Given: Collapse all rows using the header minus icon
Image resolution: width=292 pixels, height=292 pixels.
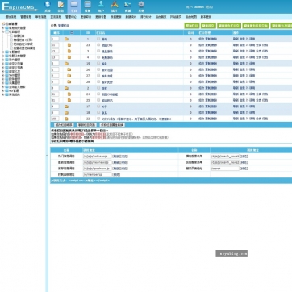Looking at the screenshot, I should tap(72, 33).
